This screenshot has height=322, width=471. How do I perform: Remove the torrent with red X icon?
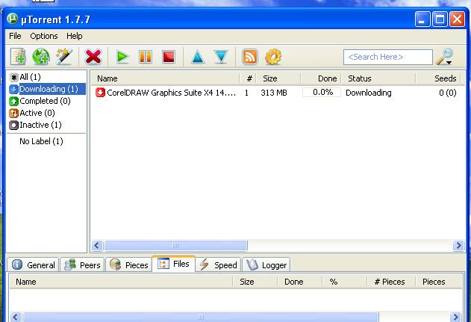(x=93, y=57)
